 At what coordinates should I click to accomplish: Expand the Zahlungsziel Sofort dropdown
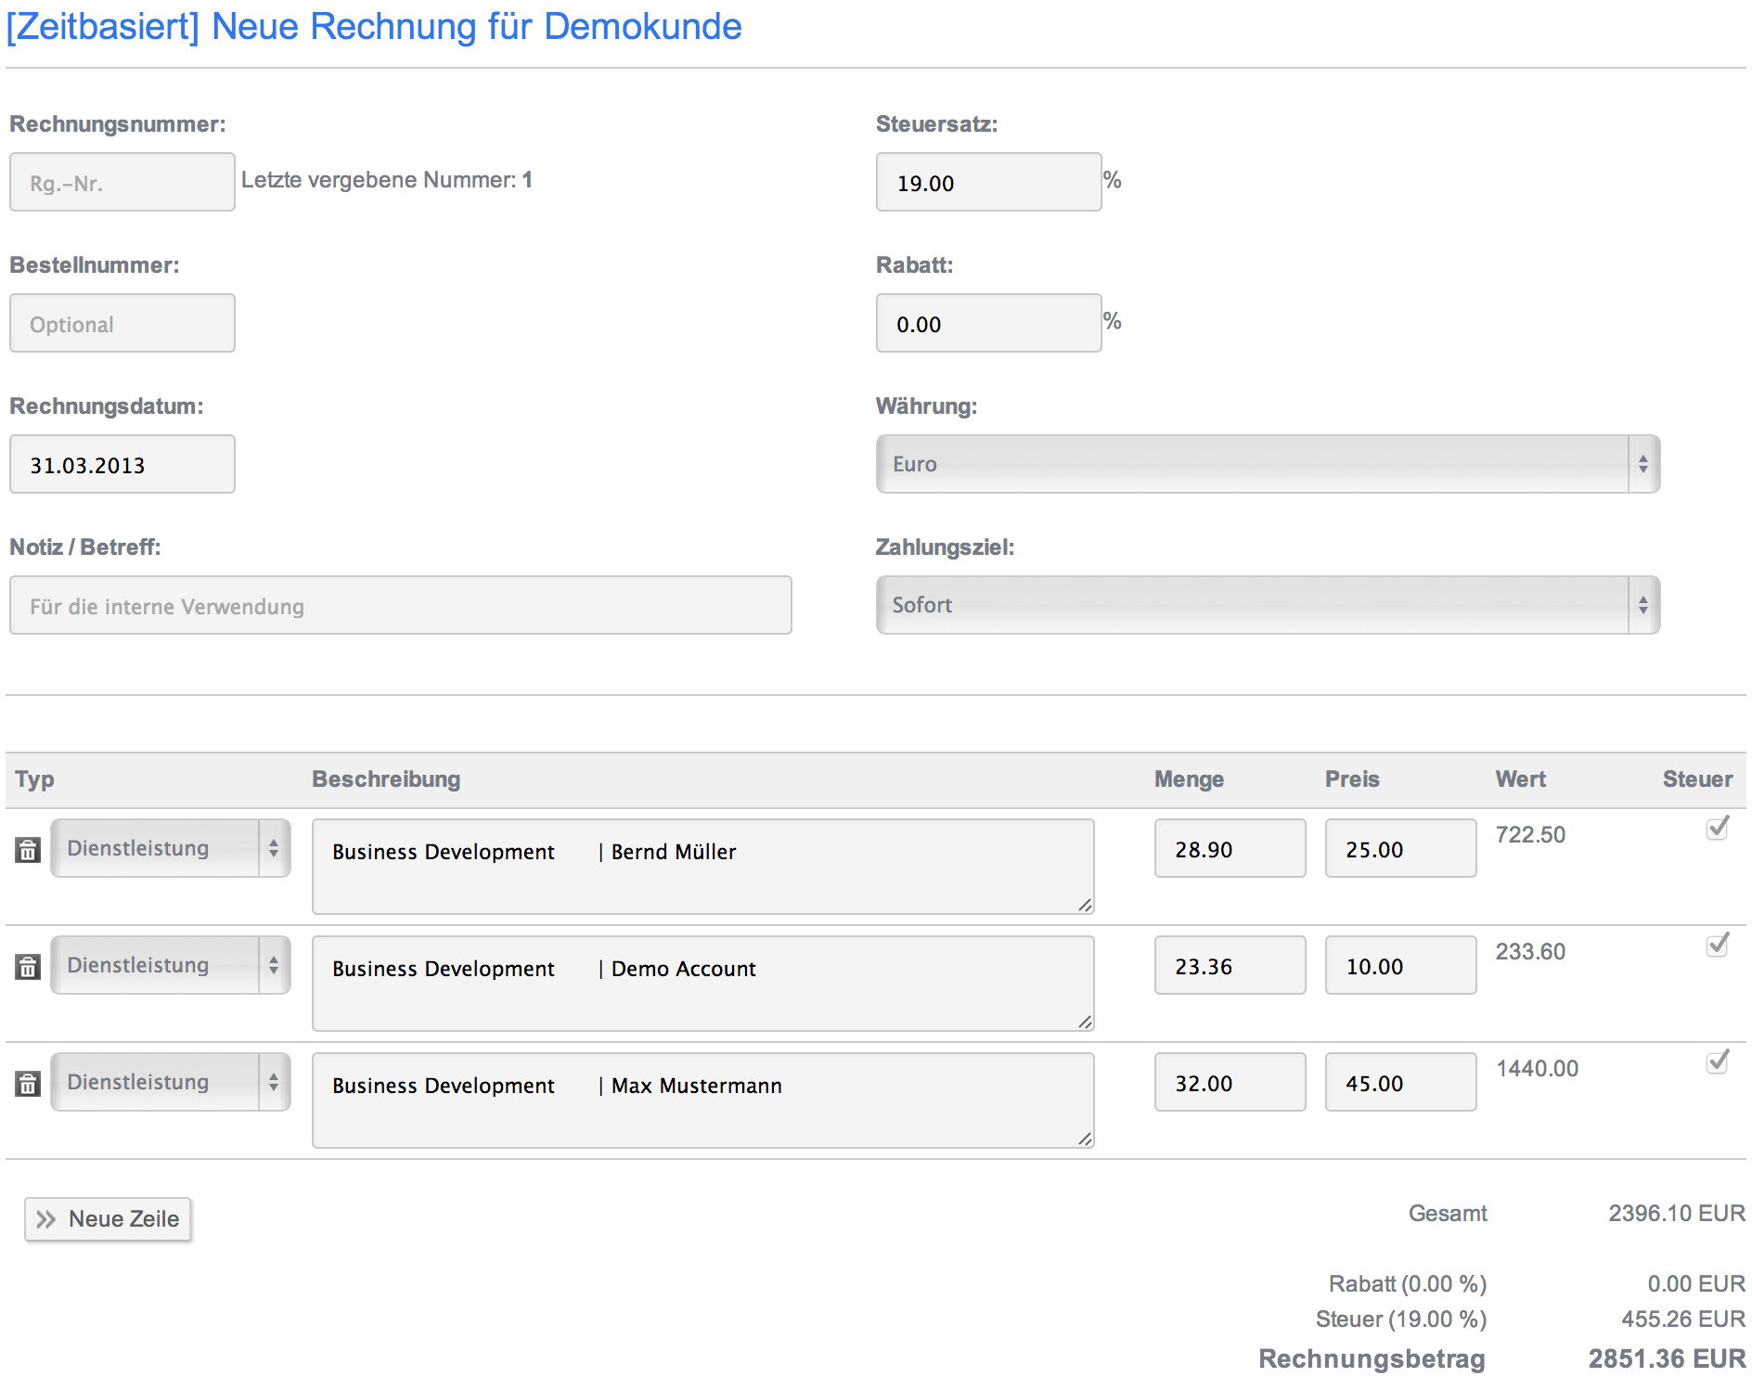[x=1267, y=605]
